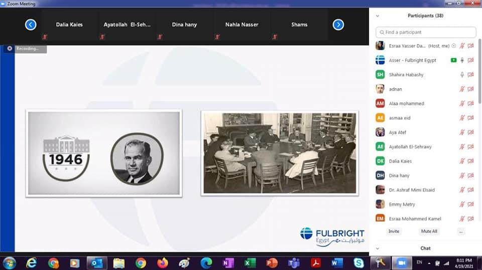Click Invite button
Image resolution: width=482 pixels, height=270 pixels.
[394, 231]
